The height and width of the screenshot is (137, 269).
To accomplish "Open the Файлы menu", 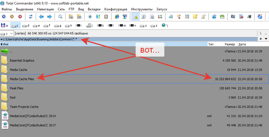I will (x=7, y=9).
